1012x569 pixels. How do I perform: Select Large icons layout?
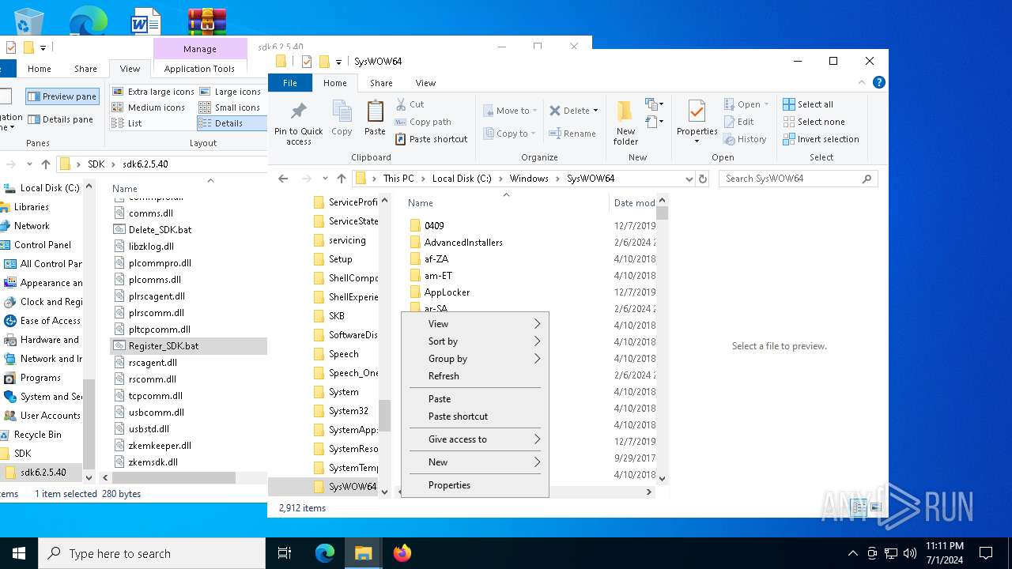pyautogui.click(x=230, y=92)
